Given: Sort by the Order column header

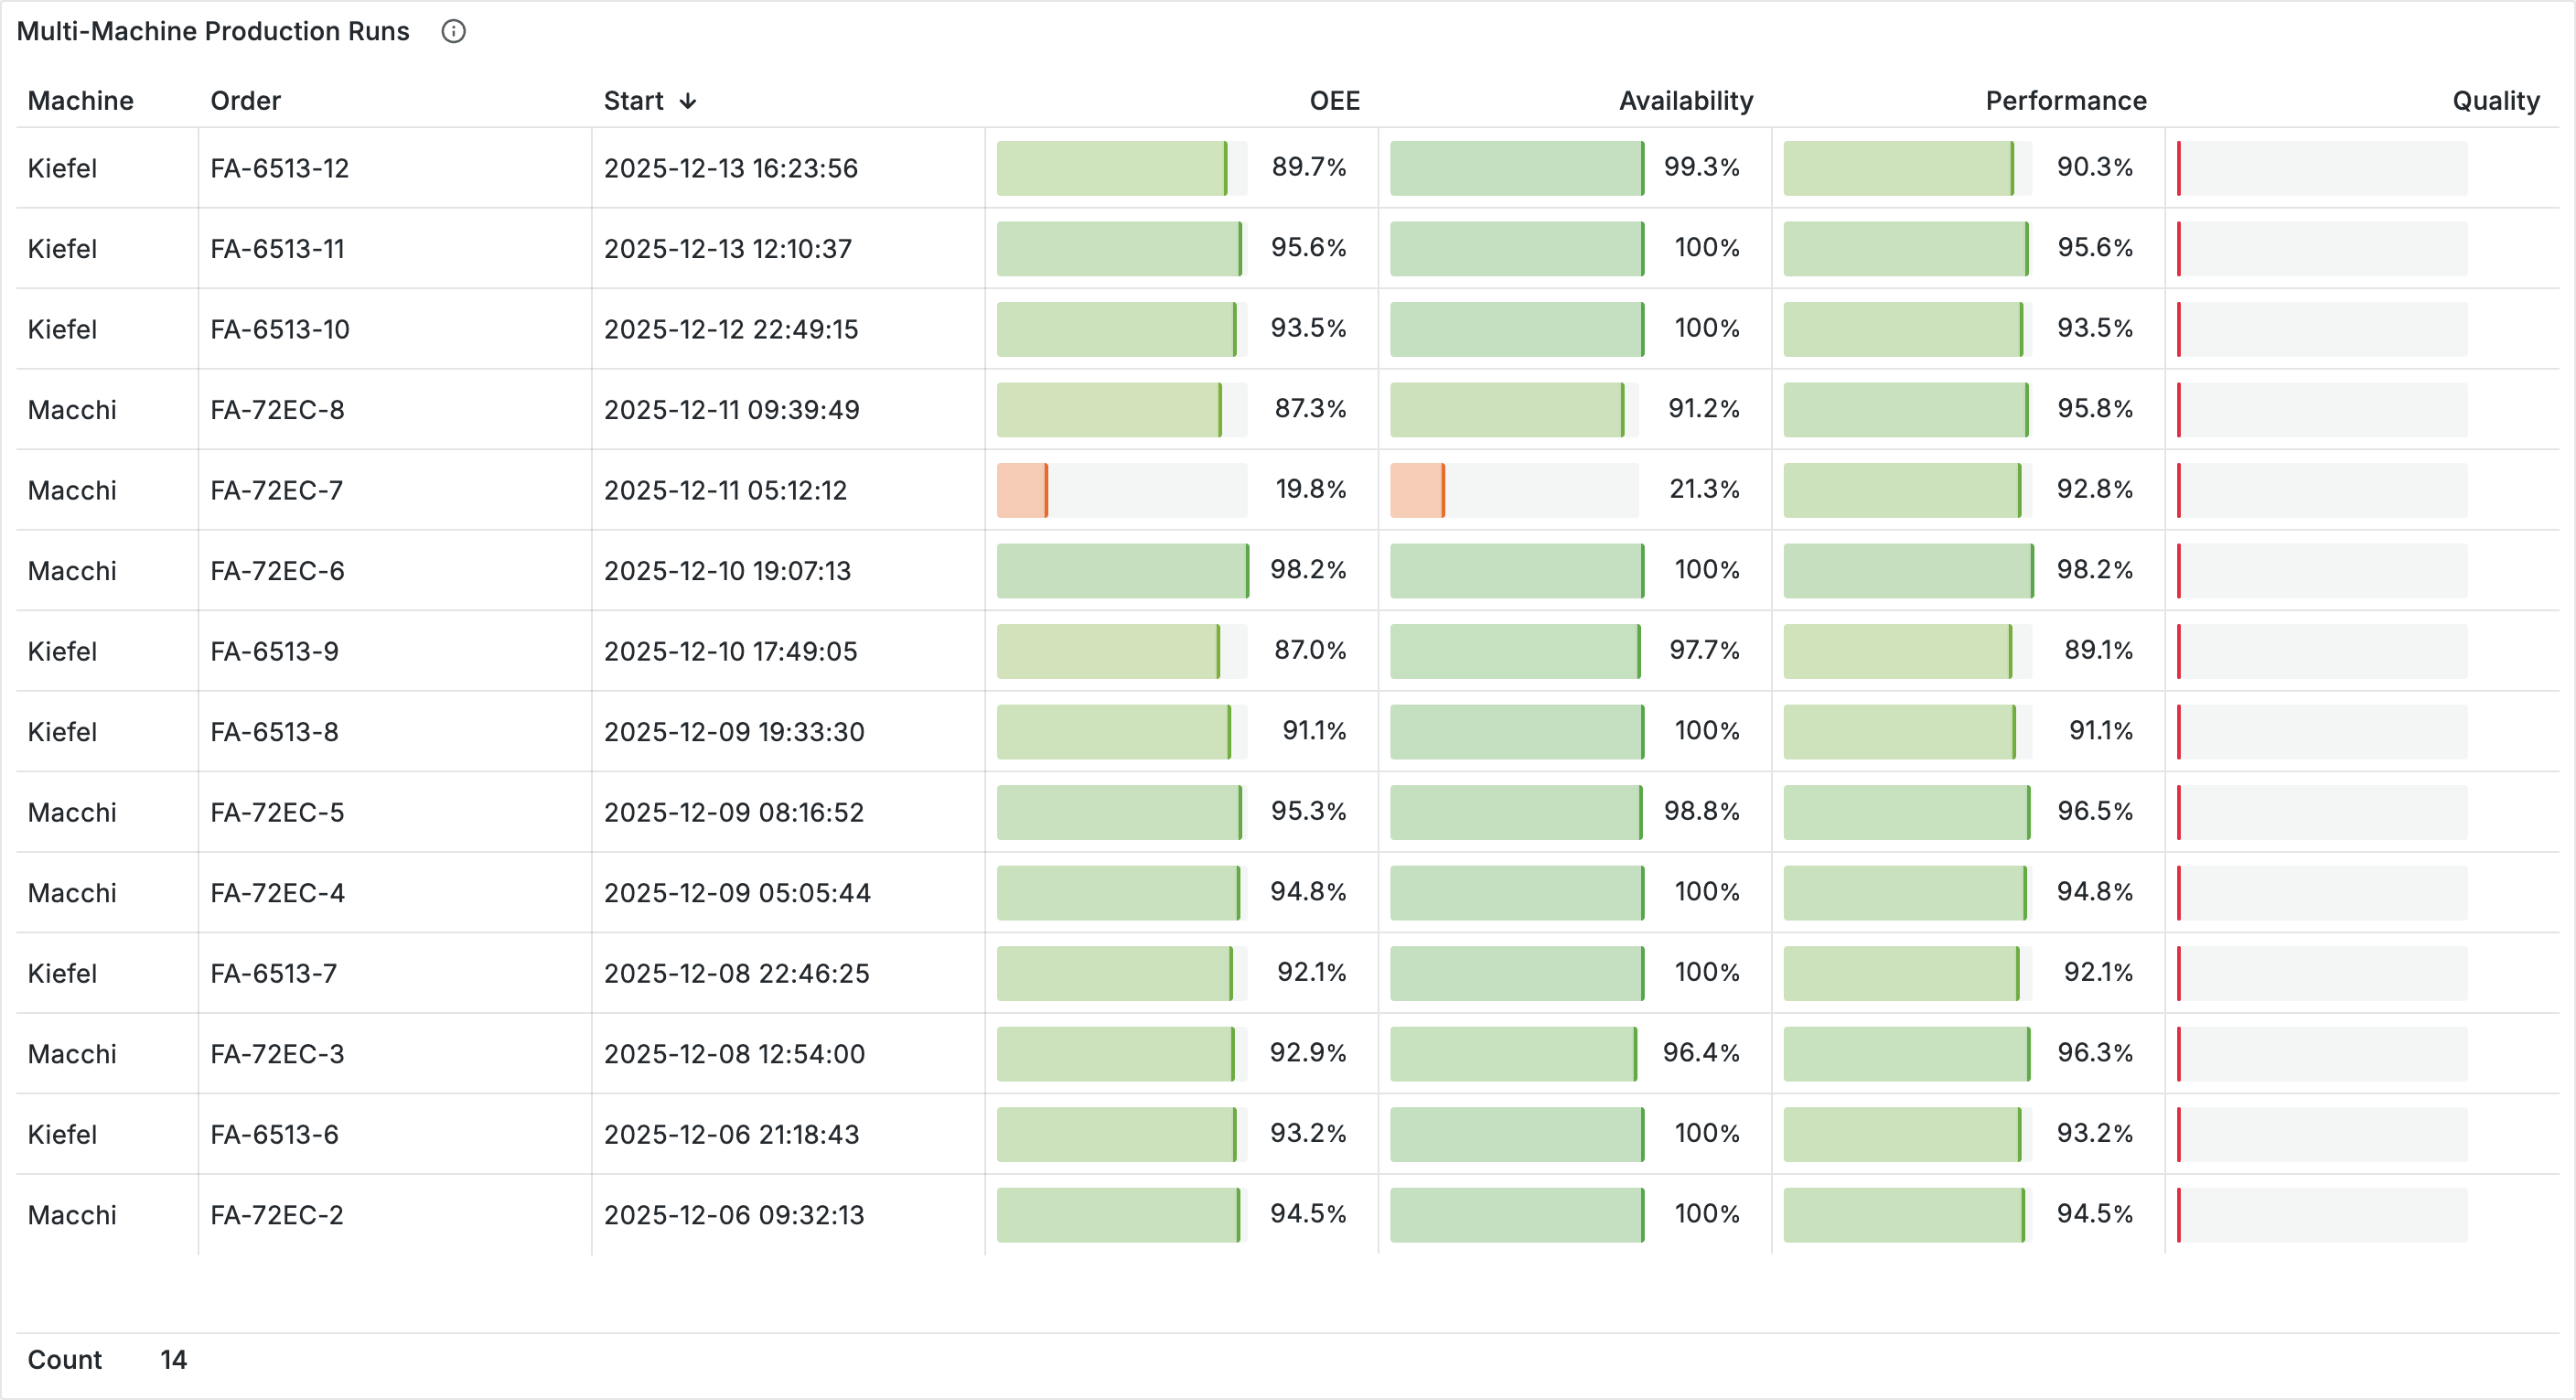Looking at the screenshot, I should click(x=245, y=101).
